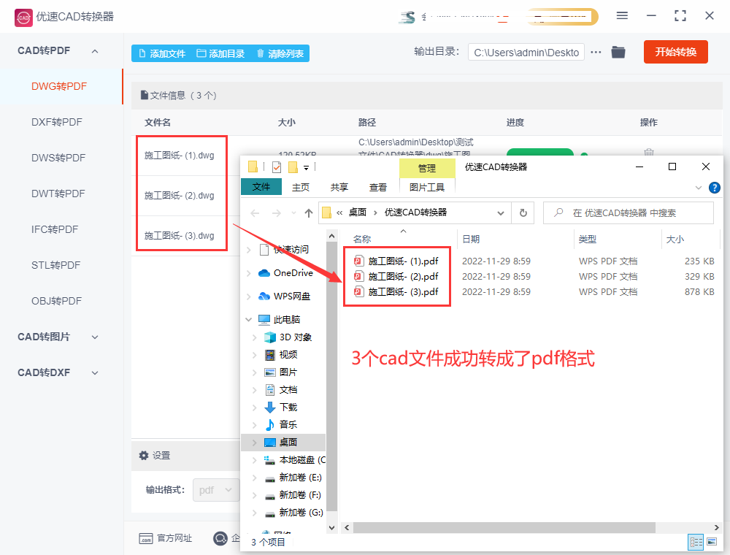Expand the ribbon chevron in Explorer
The image size is (730, 555).
pos(699,188)
